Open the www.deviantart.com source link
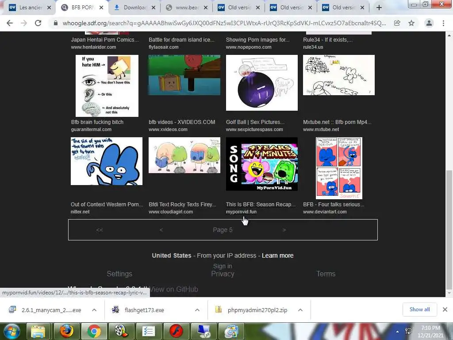 325,212
